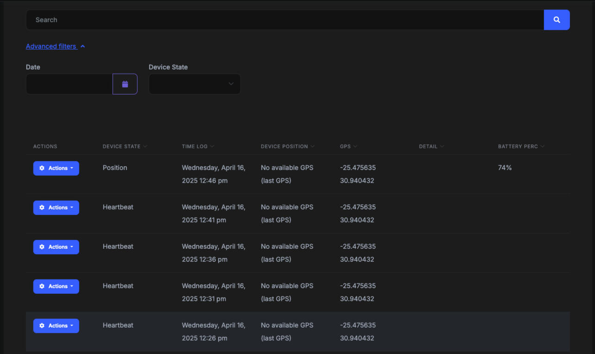Image resolution: width=595 pixels, height=354 pixels.
Task: Click the magnifier search button
Action: [x=557, y=20]
